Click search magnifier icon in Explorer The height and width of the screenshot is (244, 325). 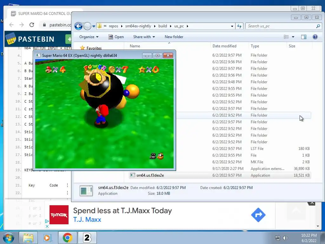(318, 26)
